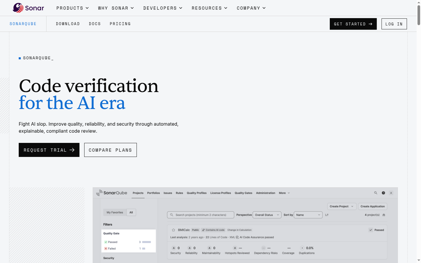Click the 4 project(s) count text
This screenshot has height=263, width=421.
(x=372, y=215)
